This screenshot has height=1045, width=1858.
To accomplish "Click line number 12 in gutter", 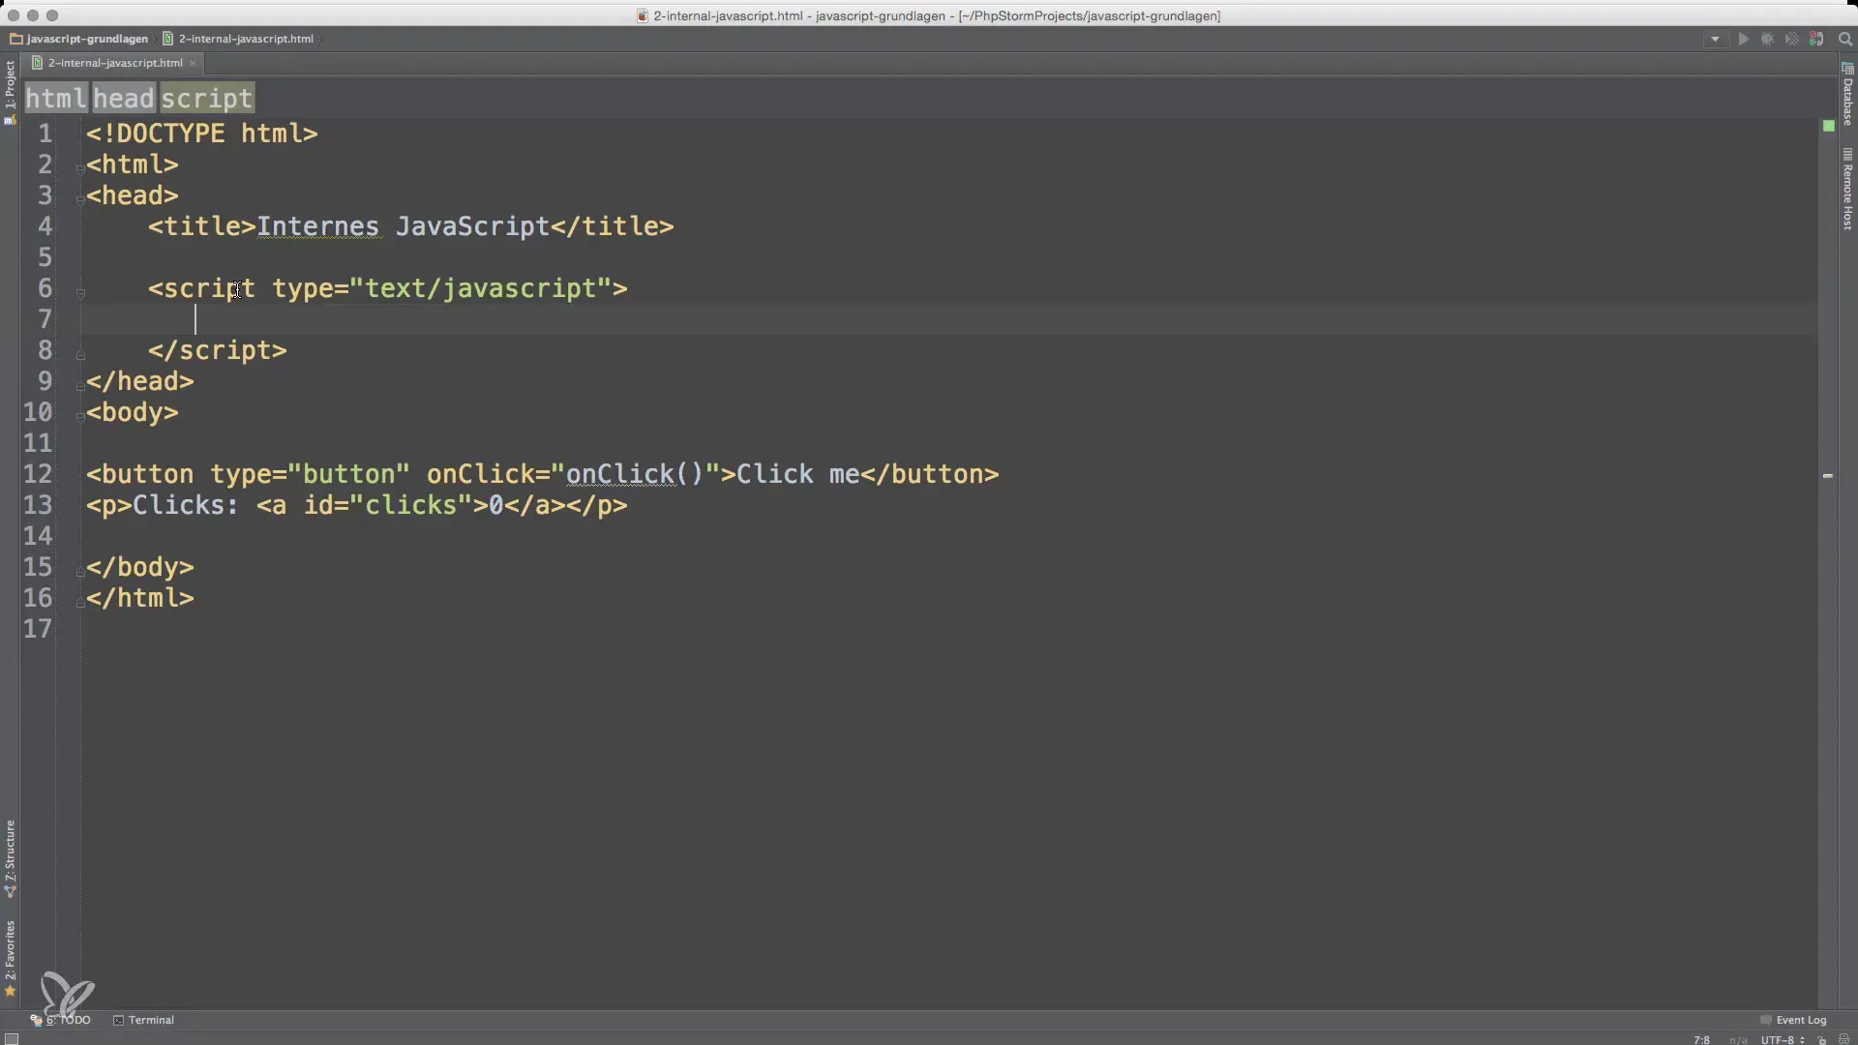I will [x=38, y=474].
